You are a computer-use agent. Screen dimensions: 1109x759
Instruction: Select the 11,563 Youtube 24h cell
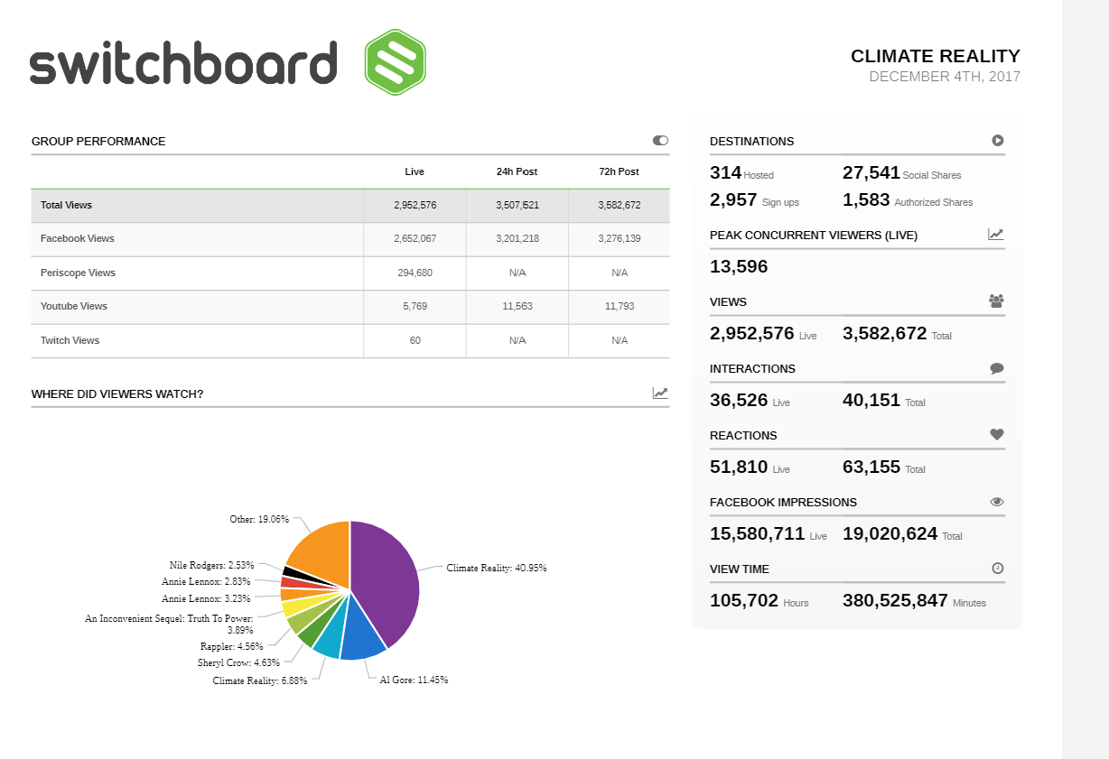pos(517,306)
